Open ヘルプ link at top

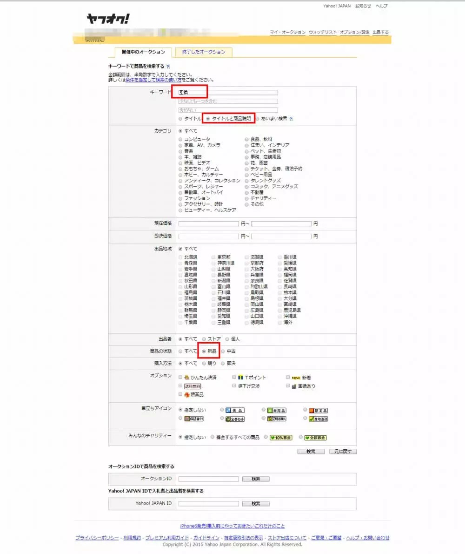point(381,6)
